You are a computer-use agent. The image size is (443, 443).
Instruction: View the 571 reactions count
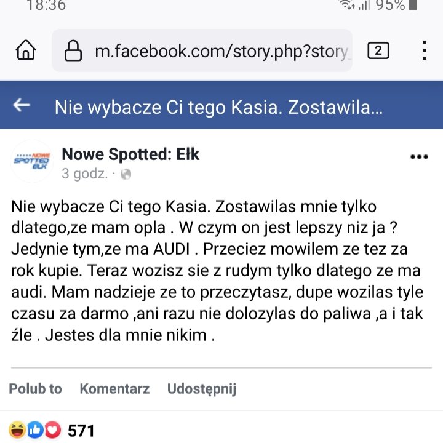click(81, 431)
